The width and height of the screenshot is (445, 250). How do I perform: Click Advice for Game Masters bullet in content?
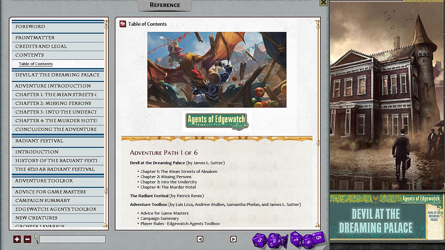[x=164, y=213]
